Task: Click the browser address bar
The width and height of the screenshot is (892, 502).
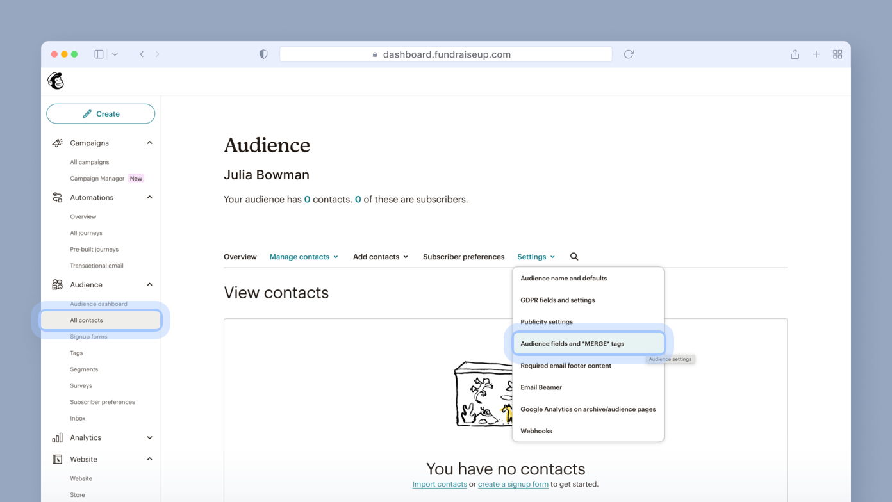Action: pyautogui.click(x=446, y=54)
